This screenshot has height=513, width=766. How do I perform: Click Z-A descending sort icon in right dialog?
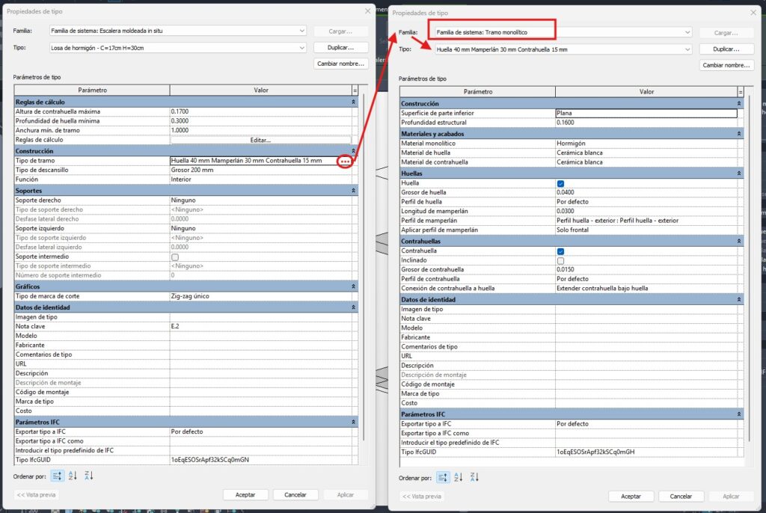click(474, 477)
